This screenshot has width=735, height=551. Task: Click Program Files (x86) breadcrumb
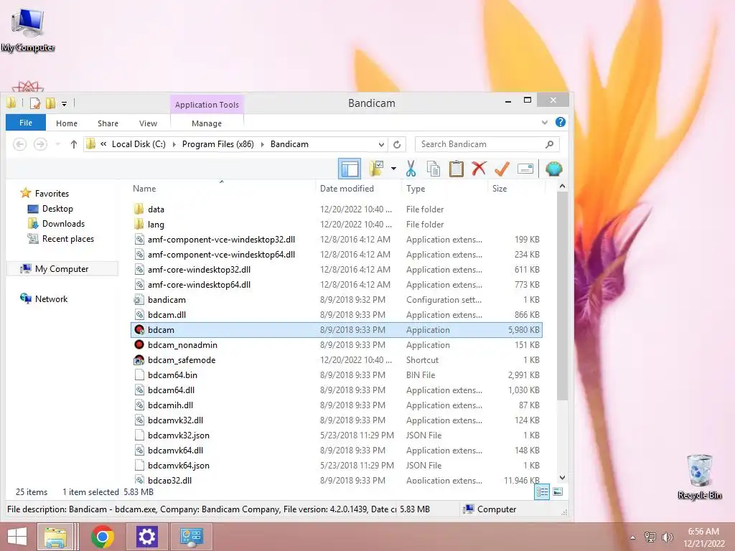coord(218,144)
